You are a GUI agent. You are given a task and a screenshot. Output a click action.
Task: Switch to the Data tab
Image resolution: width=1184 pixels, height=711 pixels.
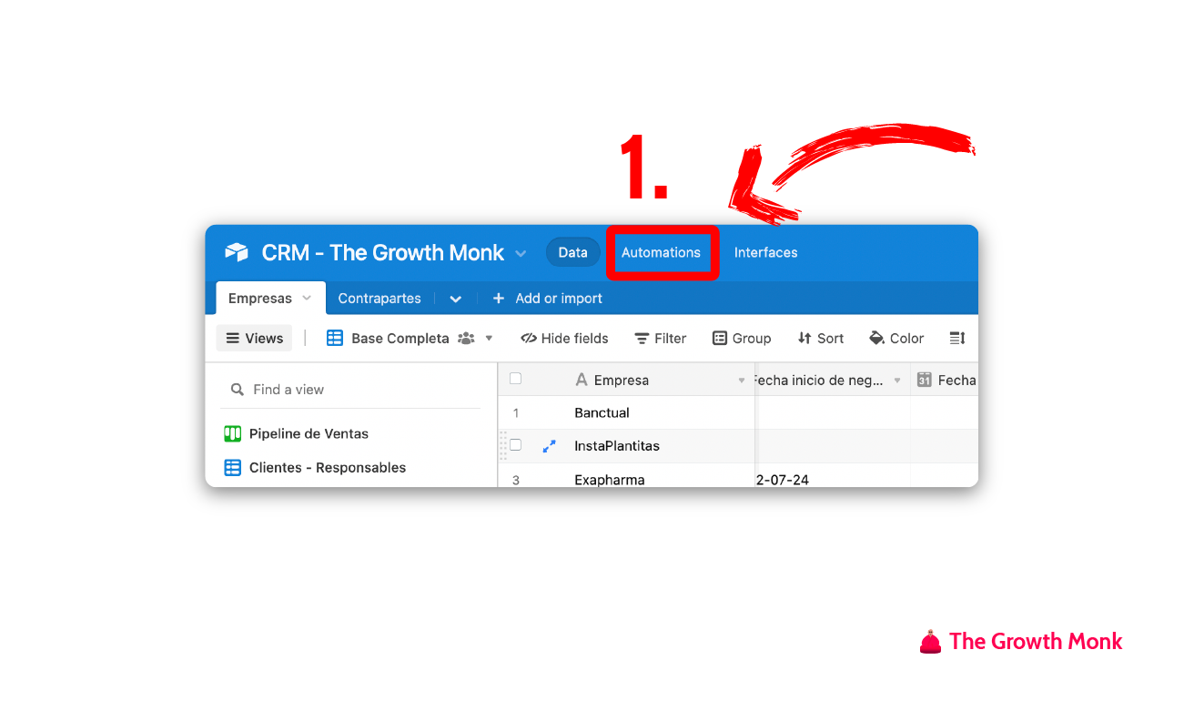(x=572, y=252)
